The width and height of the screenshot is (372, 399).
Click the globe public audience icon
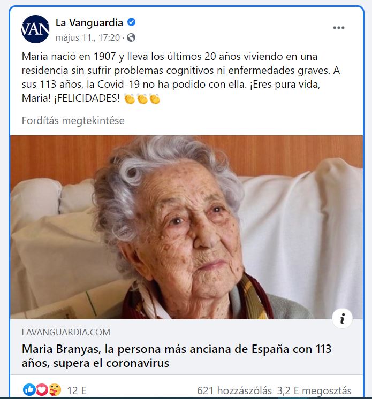click(131, 37)
